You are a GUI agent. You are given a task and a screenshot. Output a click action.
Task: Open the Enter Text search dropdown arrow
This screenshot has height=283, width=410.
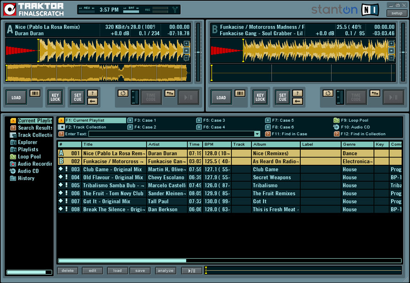(x=257, y=134)
